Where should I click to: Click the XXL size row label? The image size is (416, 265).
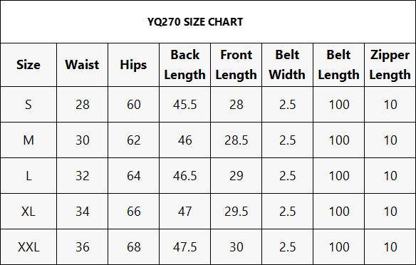(x=28, y=247)
